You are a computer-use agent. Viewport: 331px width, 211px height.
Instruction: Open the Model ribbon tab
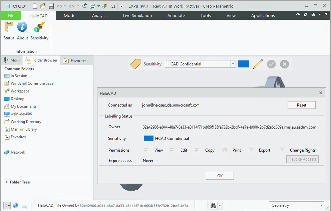[x=70, y=15]
